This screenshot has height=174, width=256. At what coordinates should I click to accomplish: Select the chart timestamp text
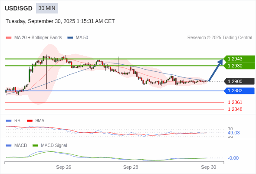pyautogui.click(x=60, y=21)
